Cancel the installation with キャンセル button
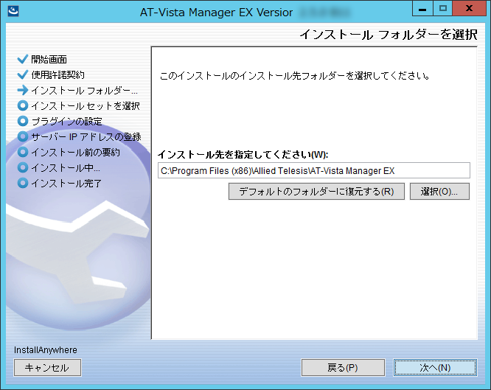The image size is (491, 390). tap(47, 367)
